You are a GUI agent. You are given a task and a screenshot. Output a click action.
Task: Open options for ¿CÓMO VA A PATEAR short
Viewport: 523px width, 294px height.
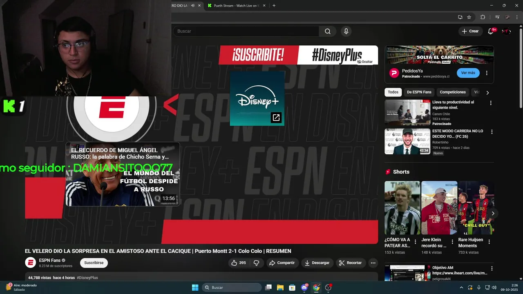pyautogui.click(x=416, y=242)
